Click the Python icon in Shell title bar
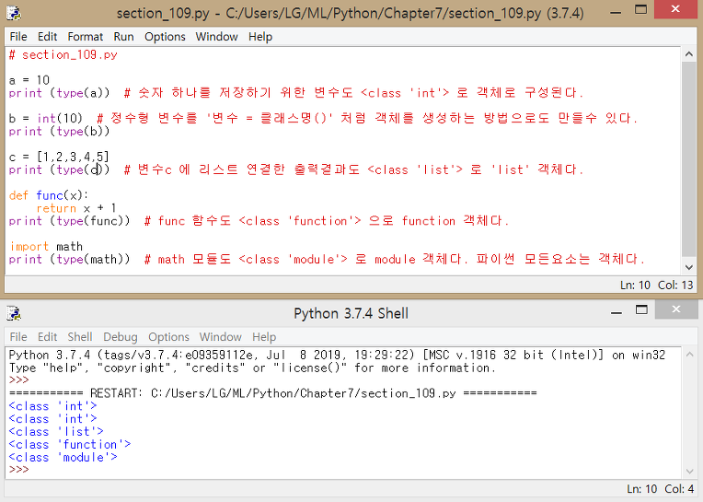This screenshot has width=703, height=502. pos(14,313)
